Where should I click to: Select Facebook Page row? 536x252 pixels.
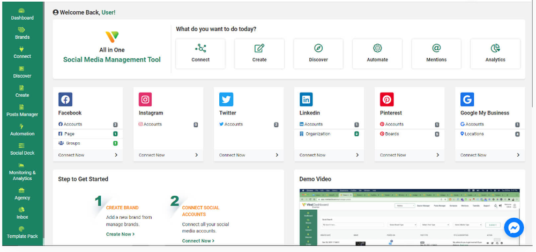pos(88,134)
